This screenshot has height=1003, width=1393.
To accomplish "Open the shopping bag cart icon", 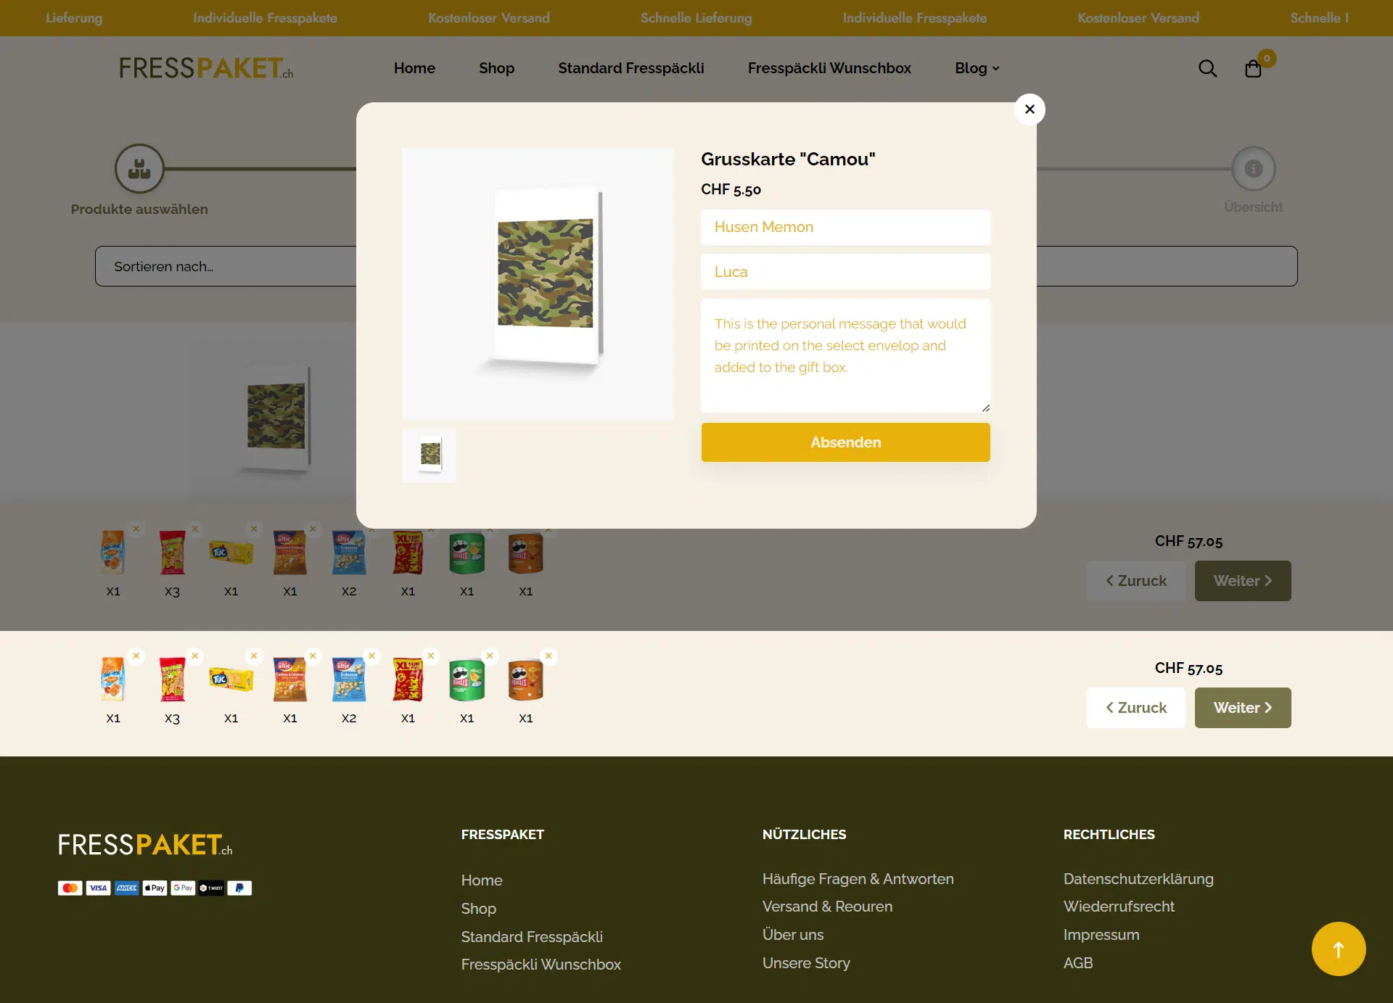I will pyautogui.click(x=1253, y=68).
